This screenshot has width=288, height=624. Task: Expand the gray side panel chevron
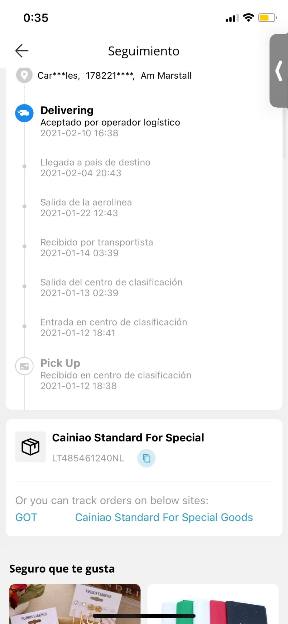pos(279,71)
